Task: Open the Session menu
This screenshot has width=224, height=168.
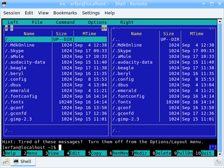Action: pos(12,13)
